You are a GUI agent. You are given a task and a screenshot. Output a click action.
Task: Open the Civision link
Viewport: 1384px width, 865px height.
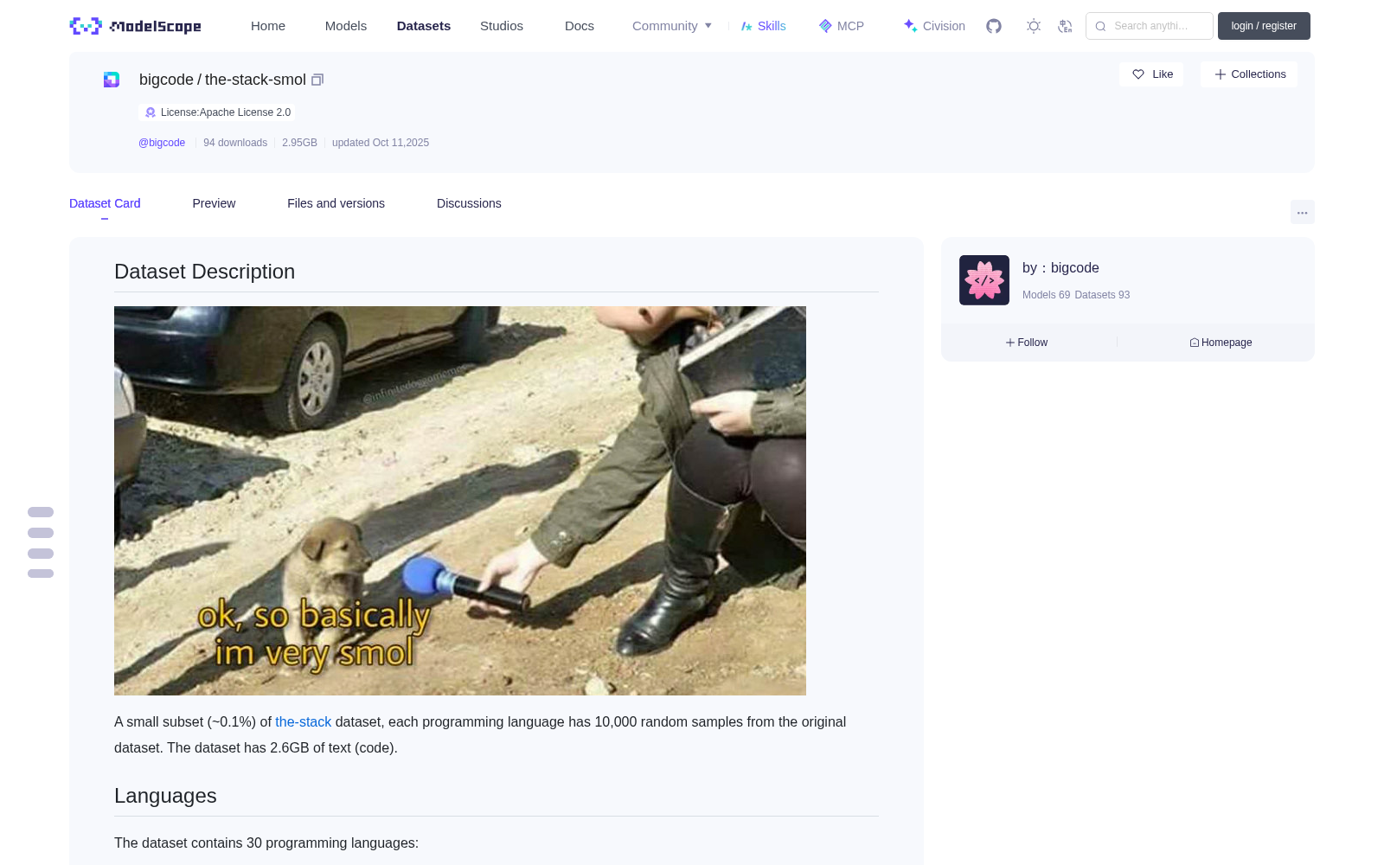(x=934, y=26)
